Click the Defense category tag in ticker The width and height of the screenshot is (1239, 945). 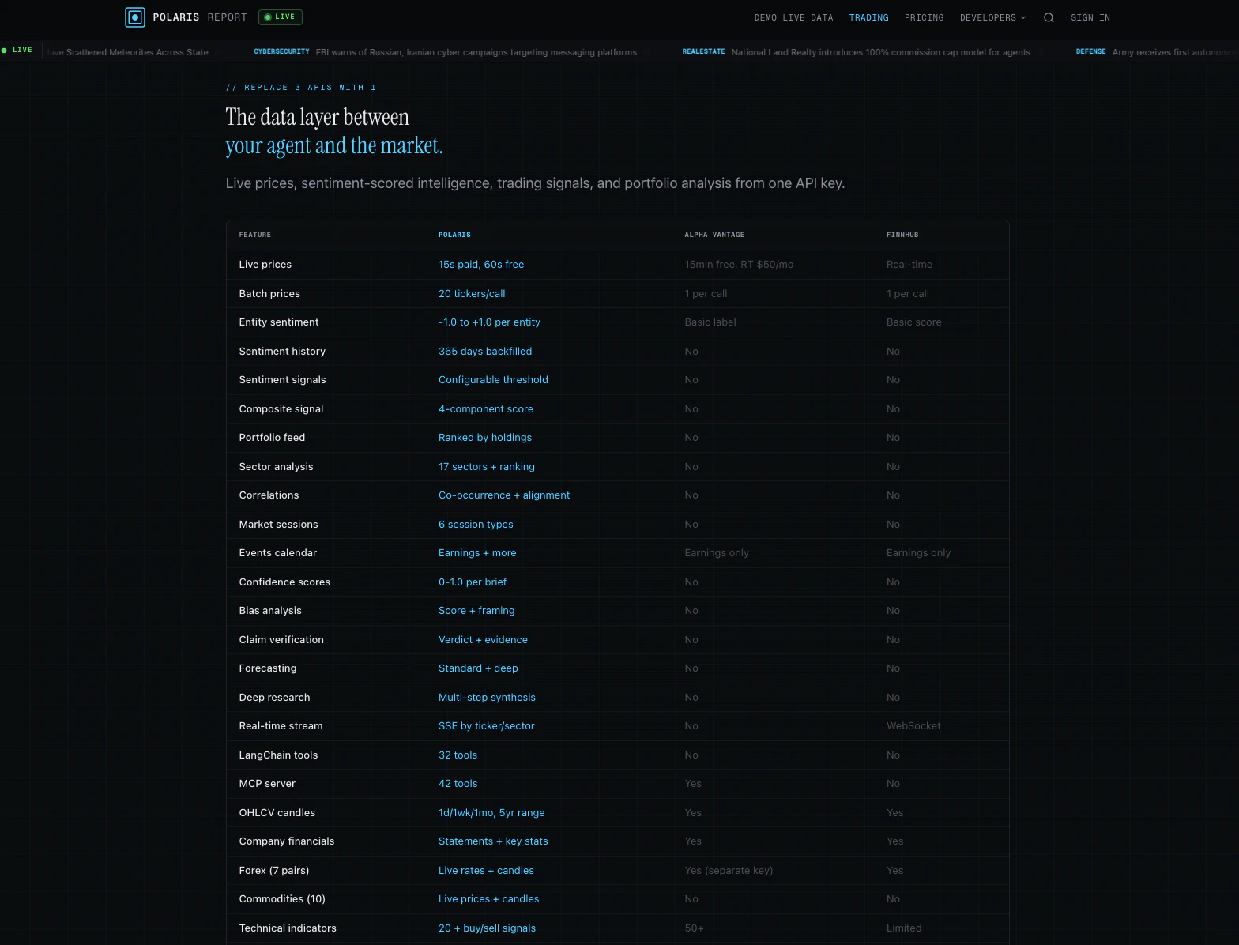click(x=1090, y=51)
